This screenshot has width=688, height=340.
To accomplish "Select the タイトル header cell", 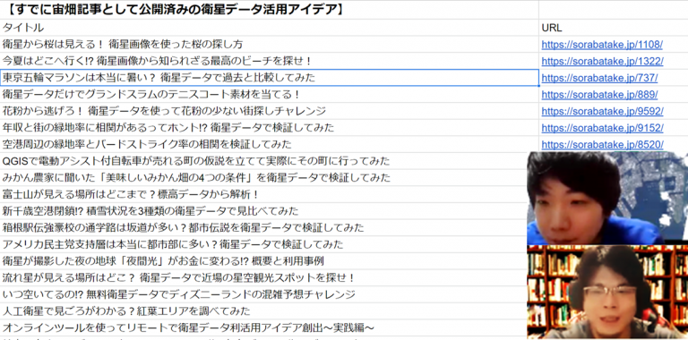I will point(270,28).
